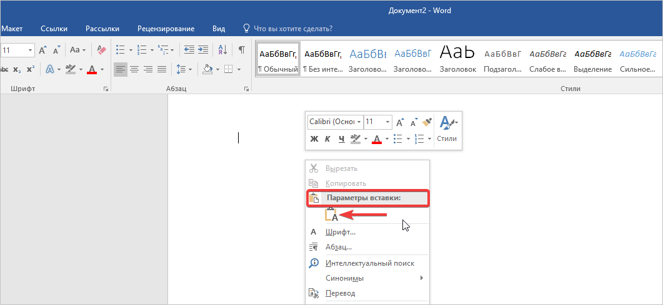Toggle show paragraph marks (¶)

(241, 50)
